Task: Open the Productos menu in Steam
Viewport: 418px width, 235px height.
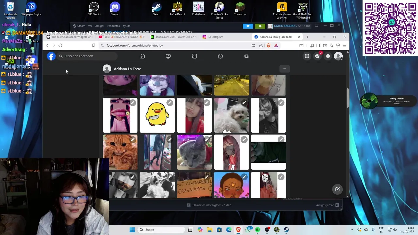Action: point(114,26)
